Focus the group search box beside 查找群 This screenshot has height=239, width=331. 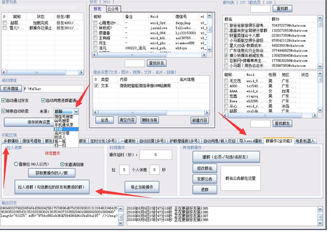[x=260, y=8]
